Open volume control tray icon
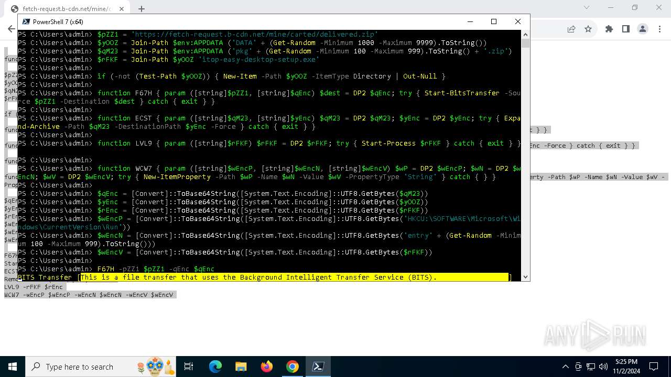Image resolution: width=671 pixels, height=377 pixels. 603,367
